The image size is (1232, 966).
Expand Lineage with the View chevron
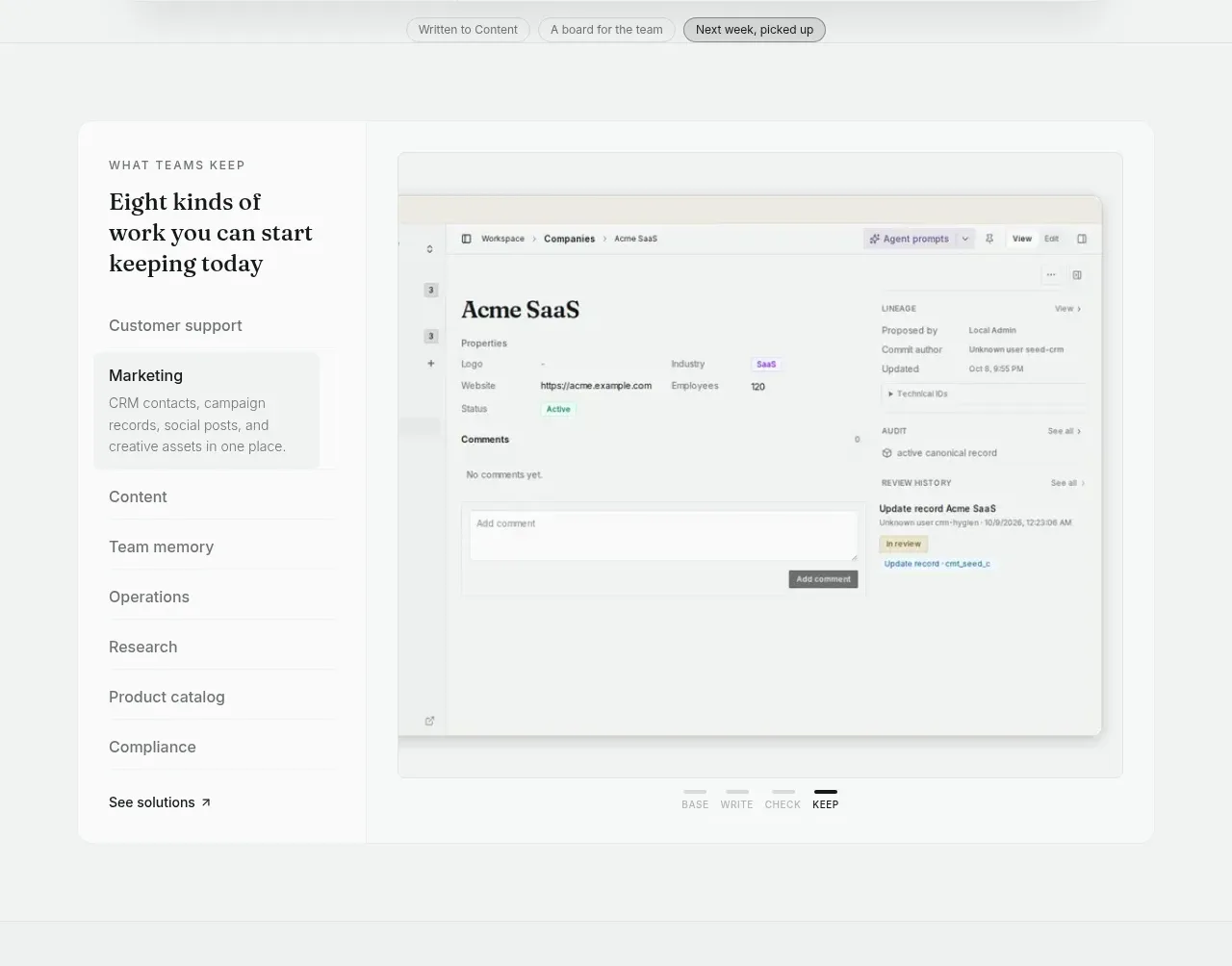[x=1067, y=309]
